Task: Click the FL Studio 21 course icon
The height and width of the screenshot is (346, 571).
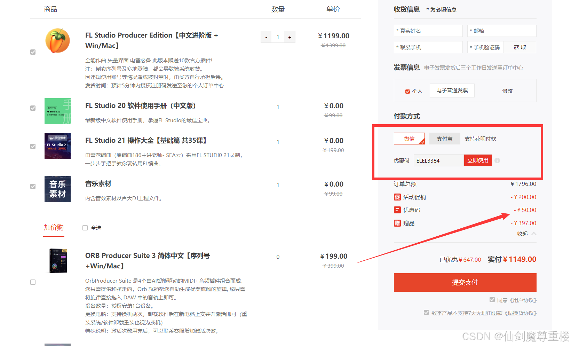Action: tap(57, 146)
